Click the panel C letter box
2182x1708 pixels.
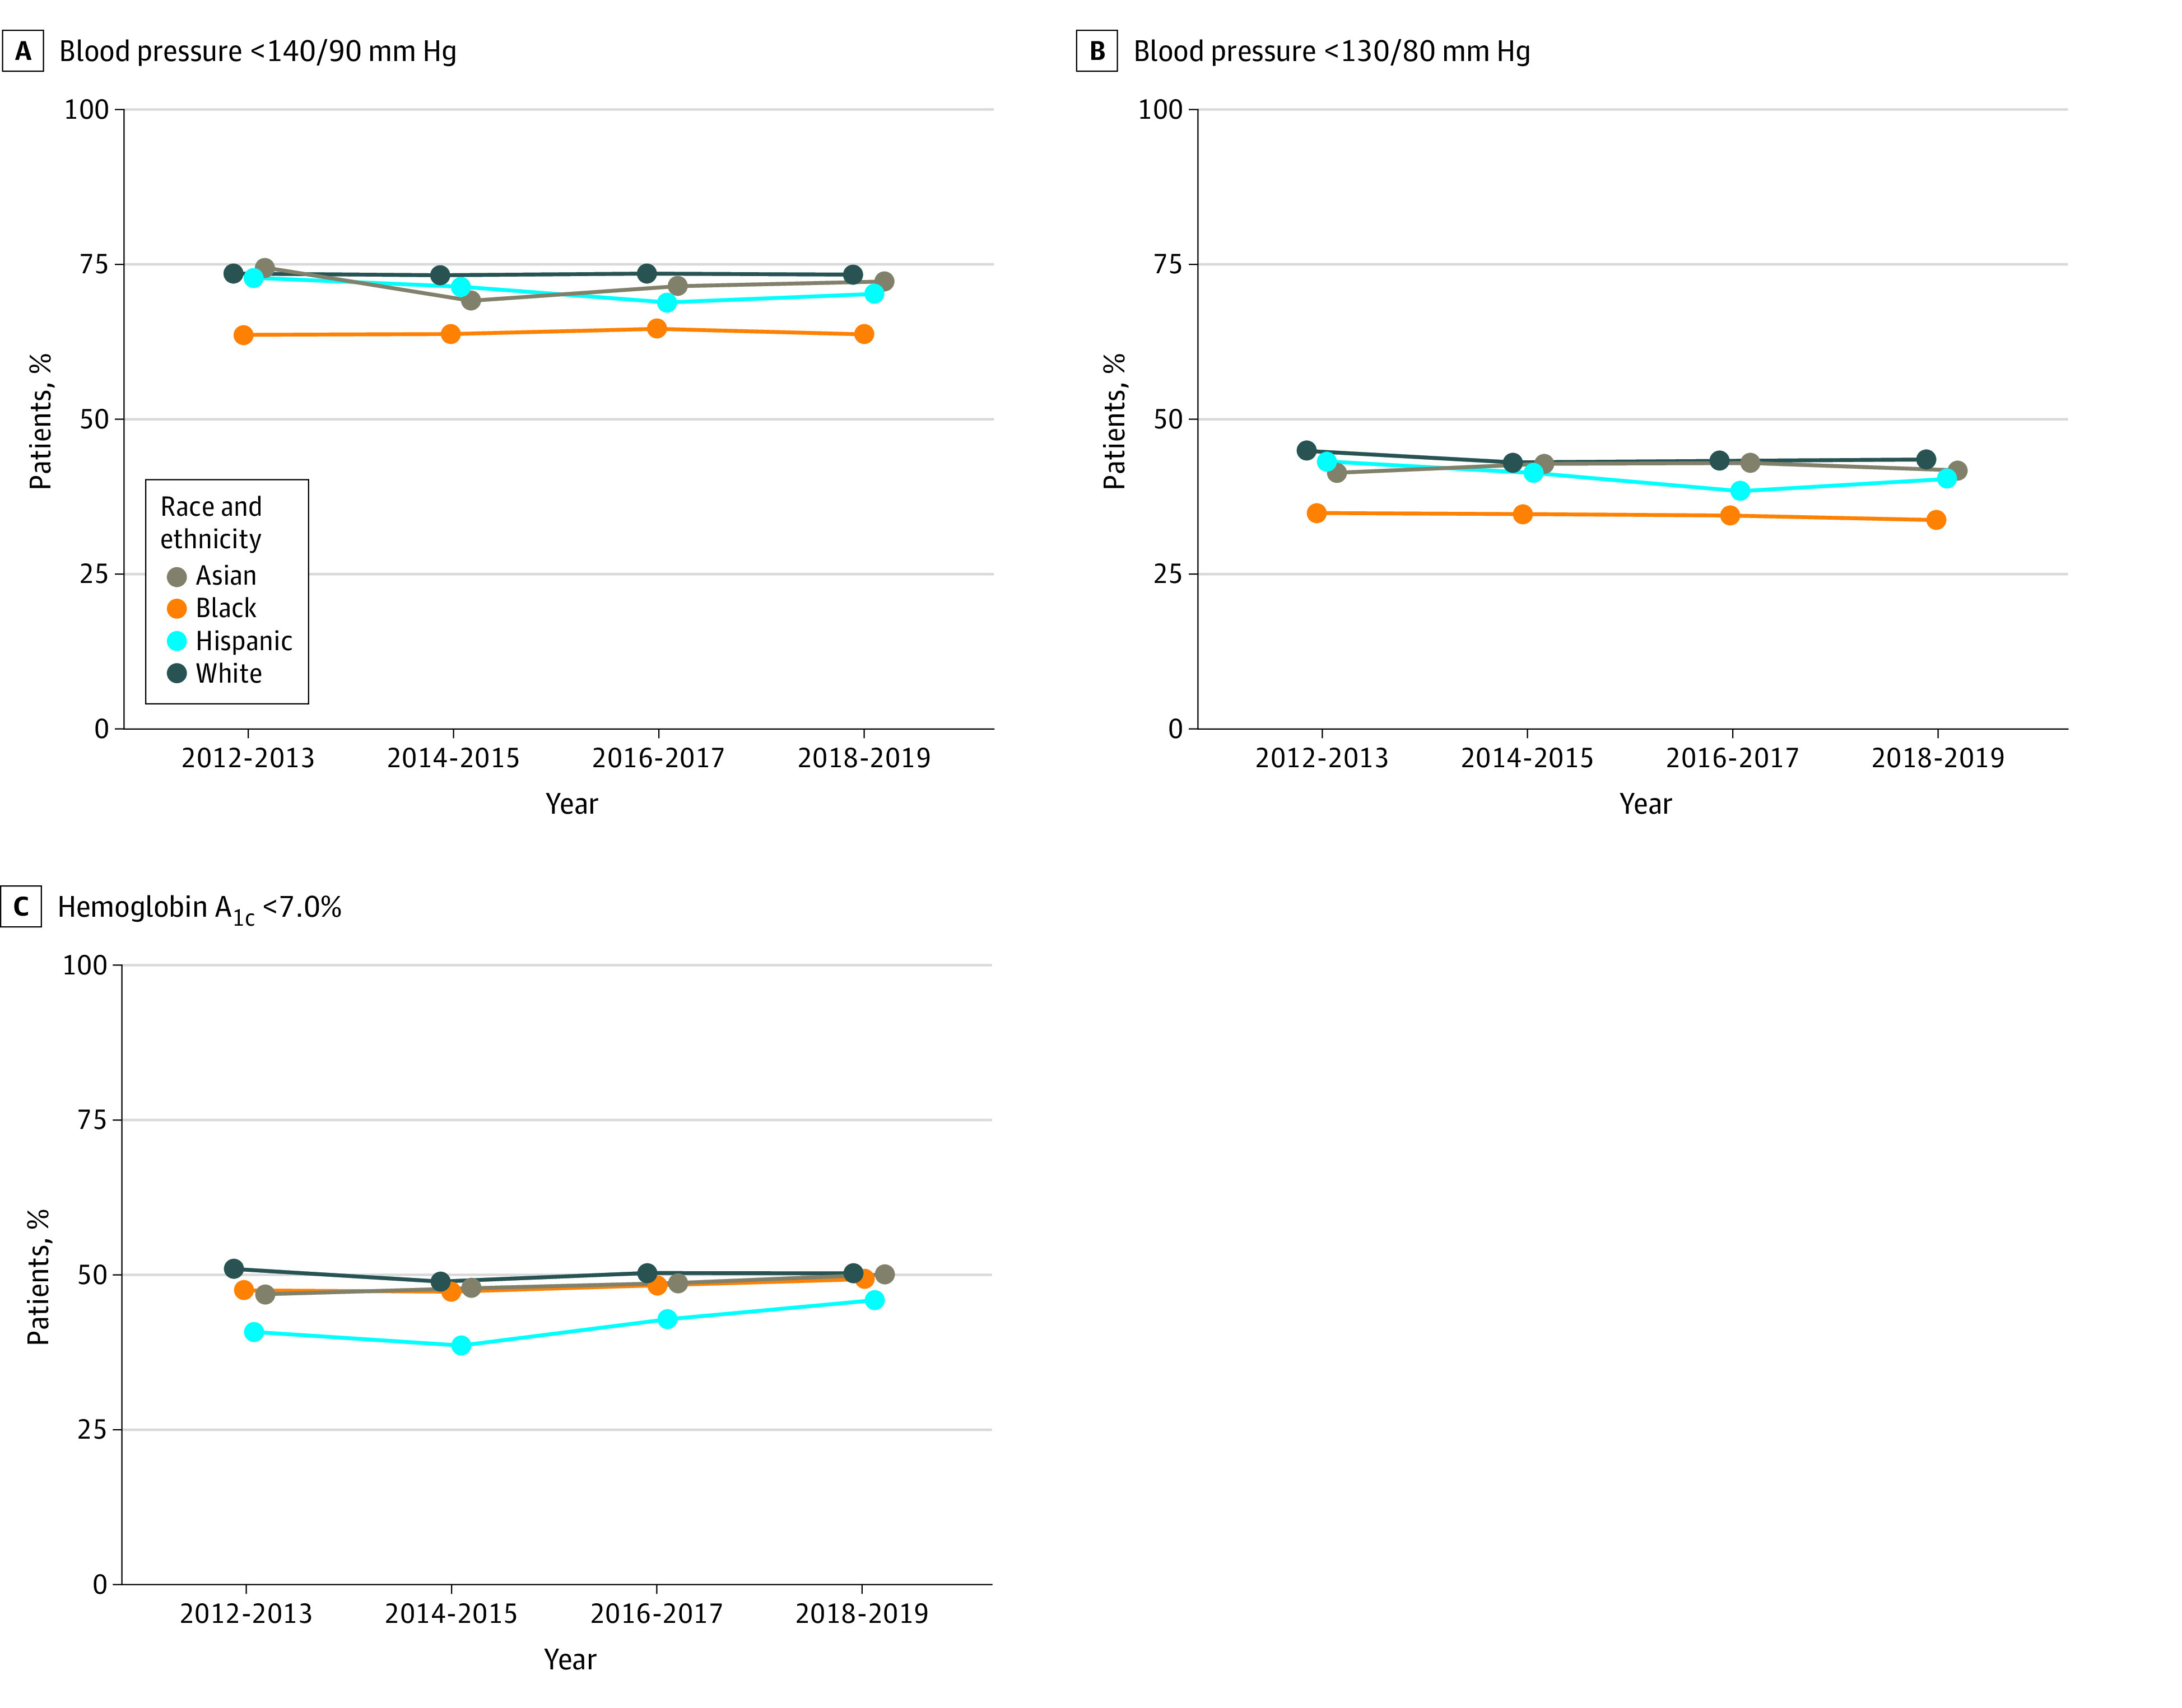pyautogui.click(x=21, y=907)
